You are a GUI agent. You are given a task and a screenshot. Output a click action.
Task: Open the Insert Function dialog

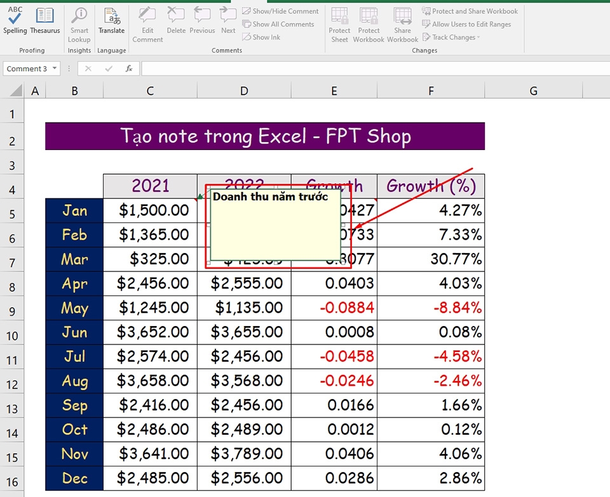(129, 68)
